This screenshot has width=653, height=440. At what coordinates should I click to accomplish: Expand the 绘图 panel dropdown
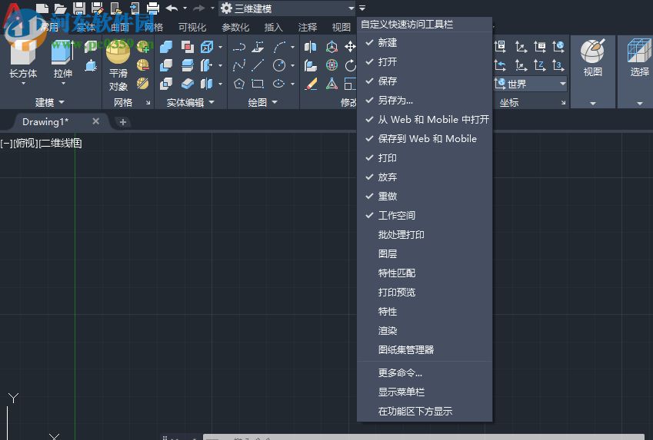point(275,102)
